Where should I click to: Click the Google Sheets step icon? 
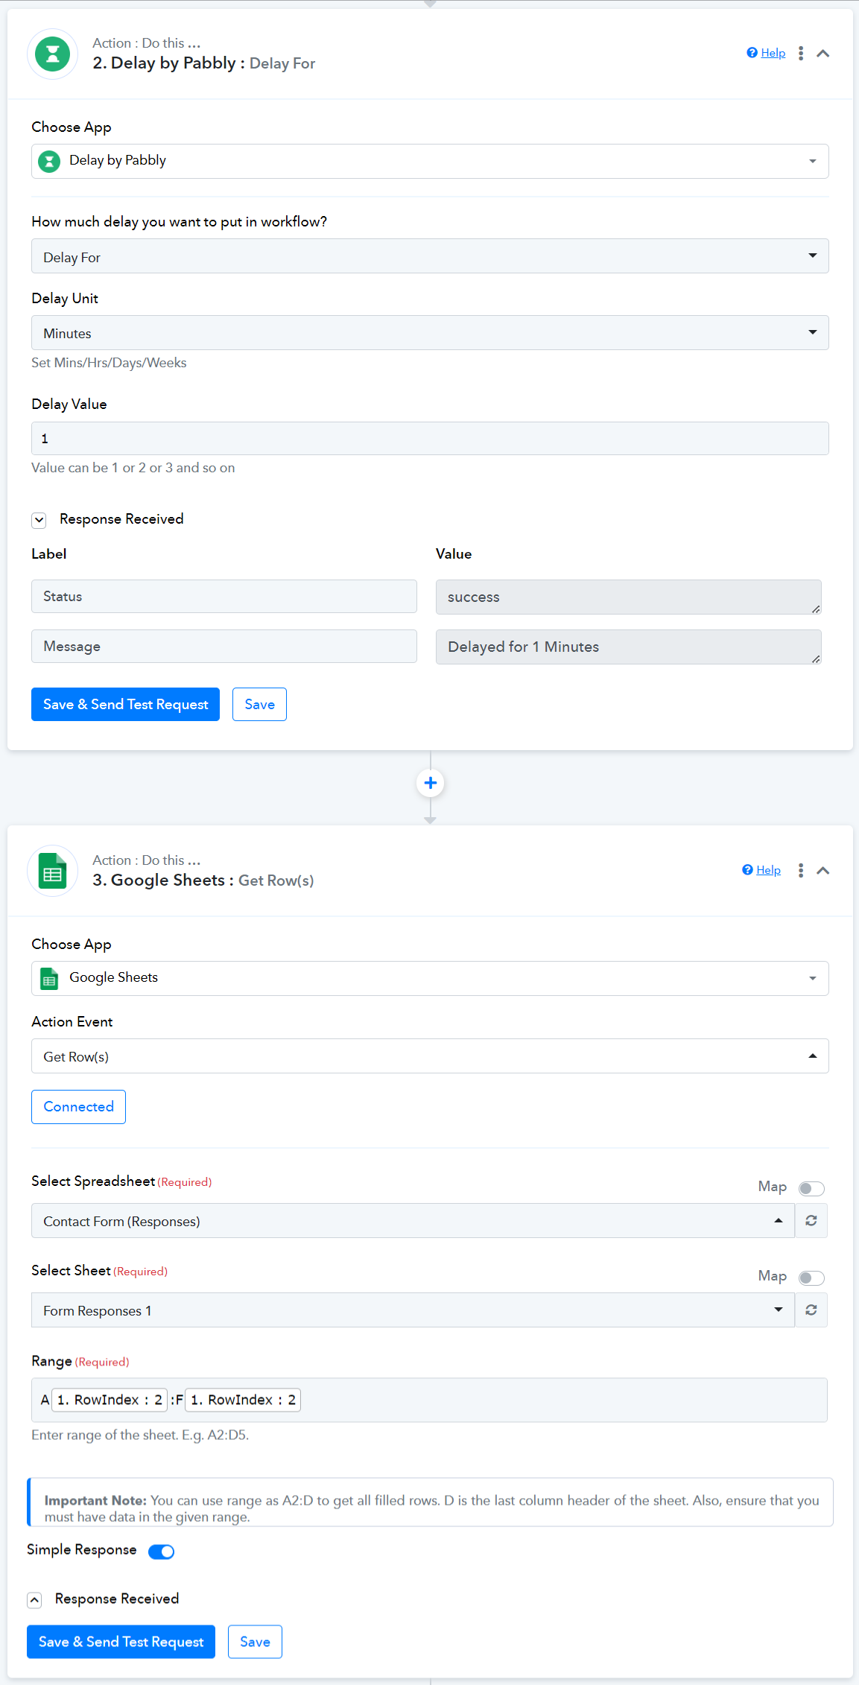click(53, 871)
